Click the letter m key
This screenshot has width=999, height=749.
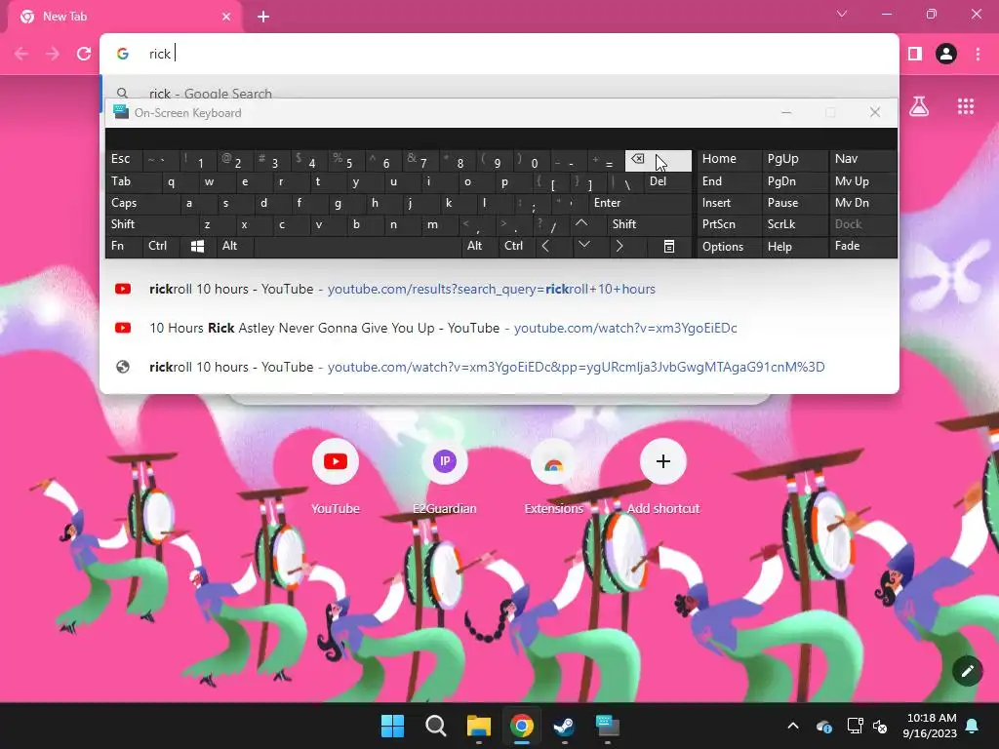click(x=440, y=224)
